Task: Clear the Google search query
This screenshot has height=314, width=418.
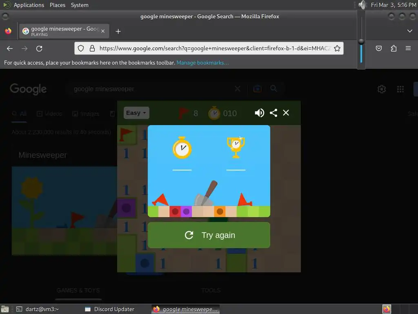Action: (237, 89)
